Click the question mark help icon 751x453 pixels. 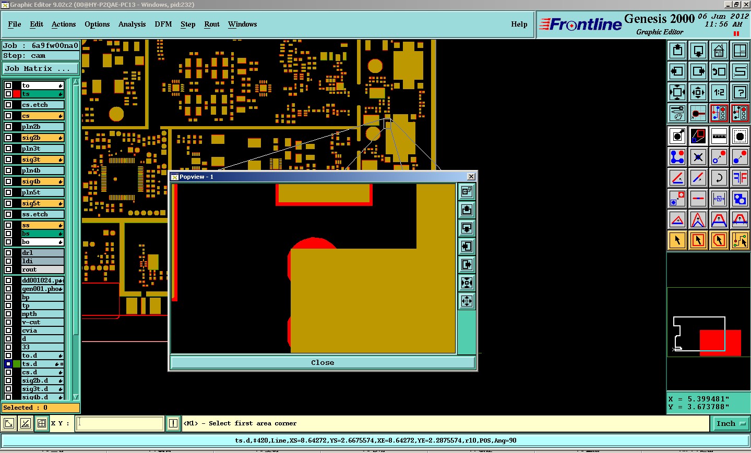click(740, 92)
